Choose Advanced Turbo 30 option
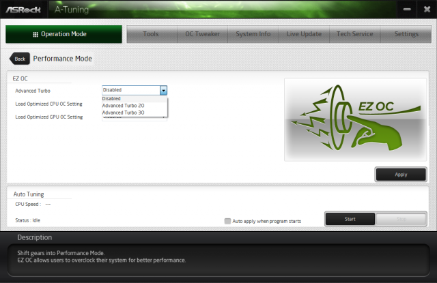Screen dimensions: 437x283 [135, 113]
